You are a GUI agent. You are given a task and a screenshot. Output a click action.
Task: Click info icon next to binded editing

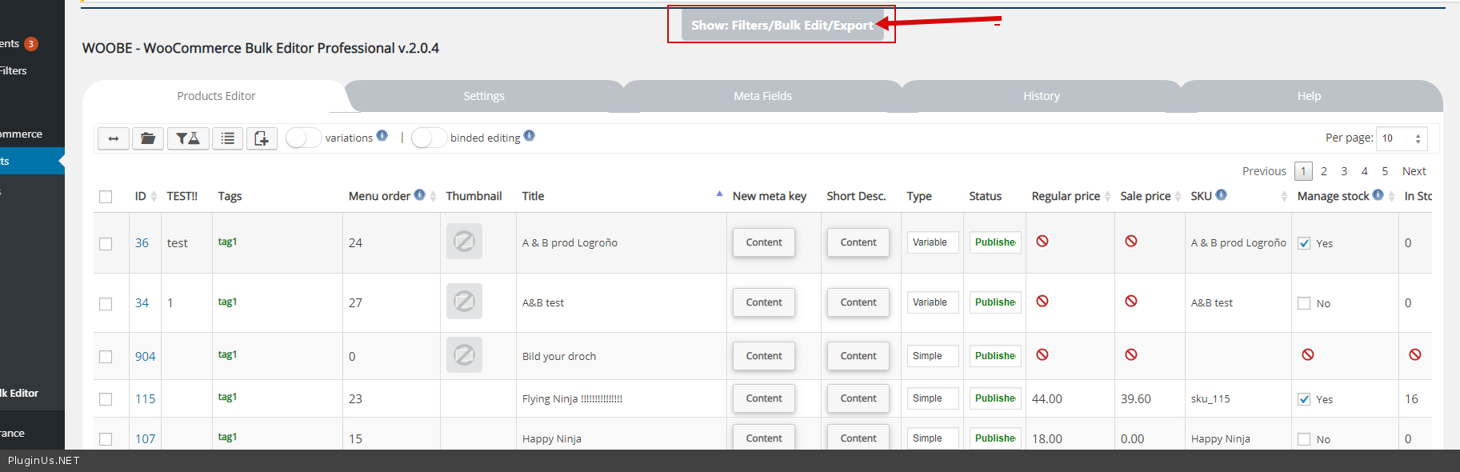click(530, 136)
